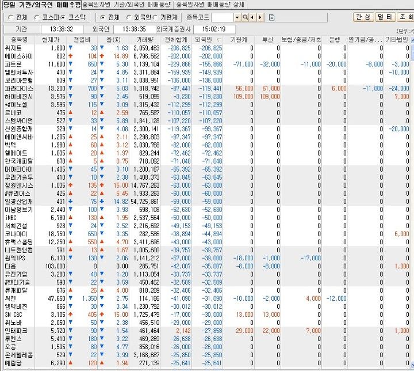This screenshot has height=371, width=414.
Task: Switch to 종목일자별 기관/외국인 매매동향 tab
Action: pos(126,4)
